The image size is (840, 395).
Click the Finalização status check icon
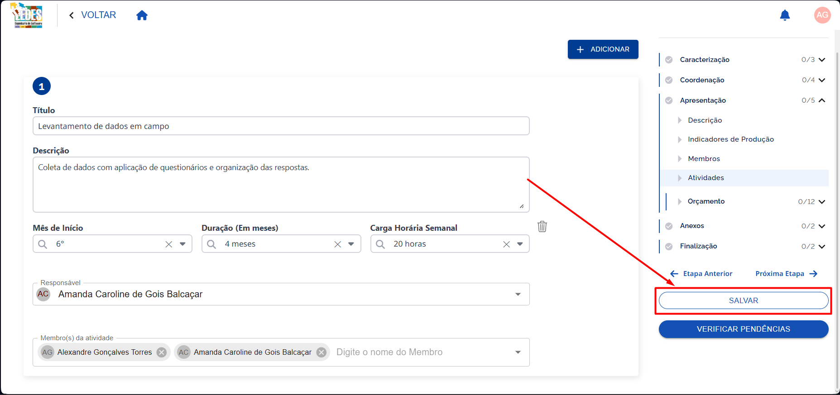click(669, 247)
